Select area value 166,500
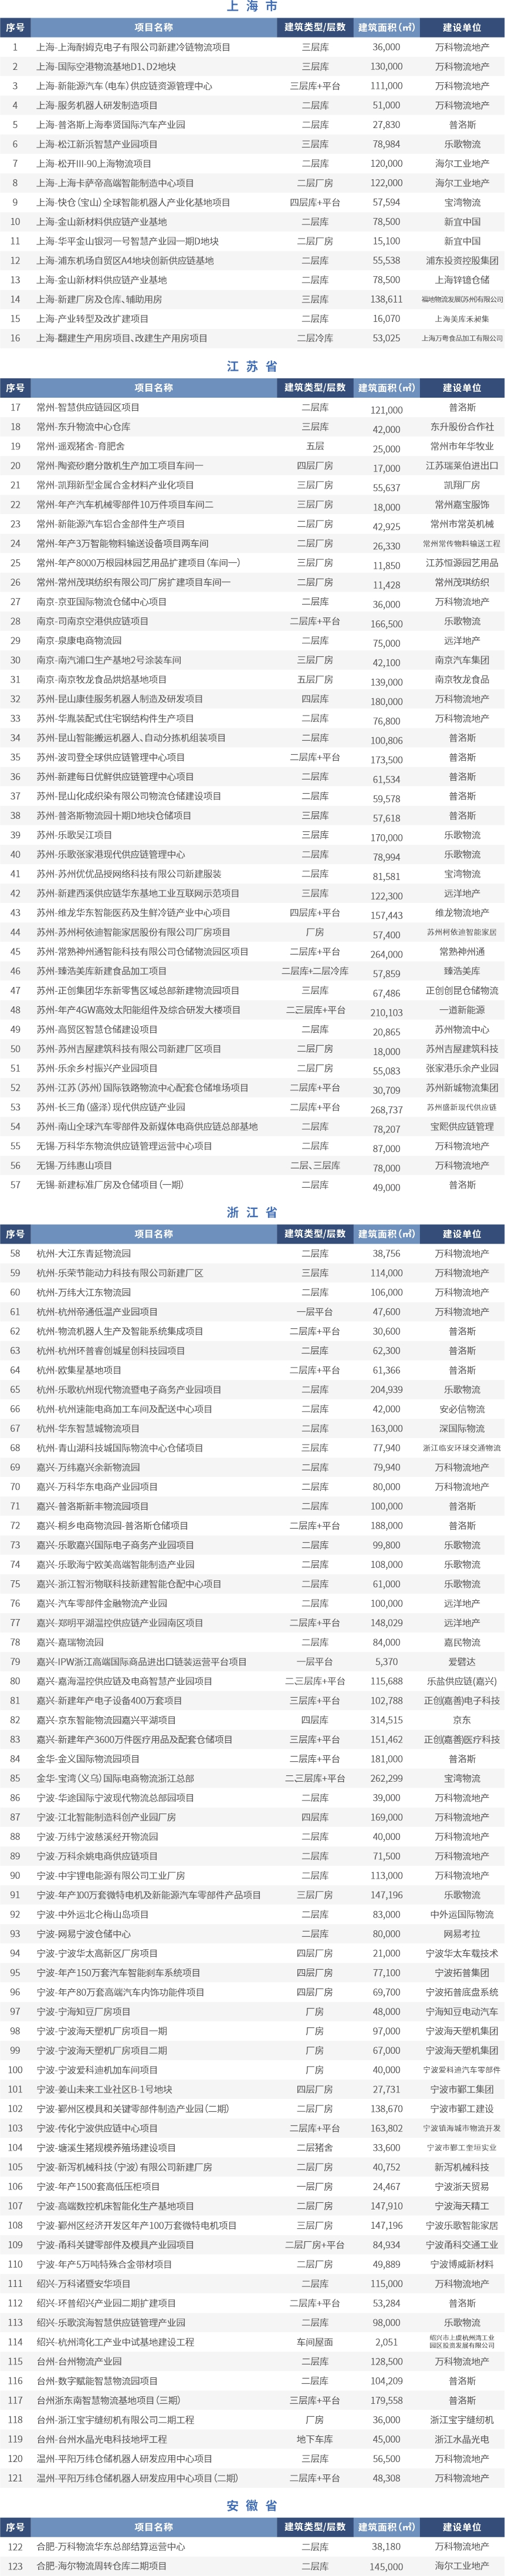Image resolution: width=505 pixels, height=2576 pixels. [x=387, y=624]
